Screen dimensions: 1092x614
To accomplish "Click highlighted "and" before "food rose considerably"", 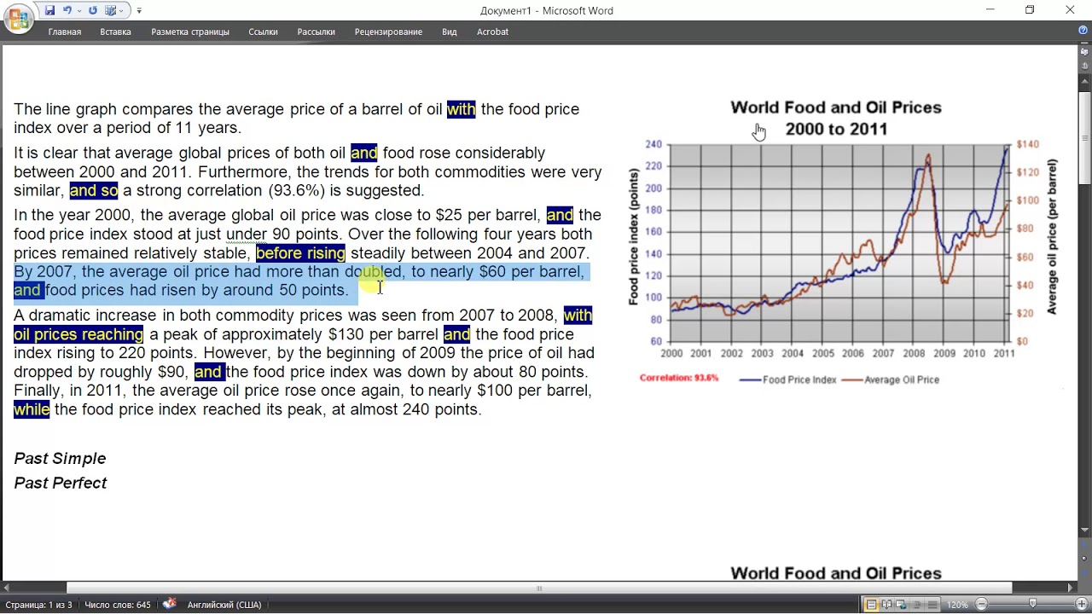I will [x=363, y=153].
